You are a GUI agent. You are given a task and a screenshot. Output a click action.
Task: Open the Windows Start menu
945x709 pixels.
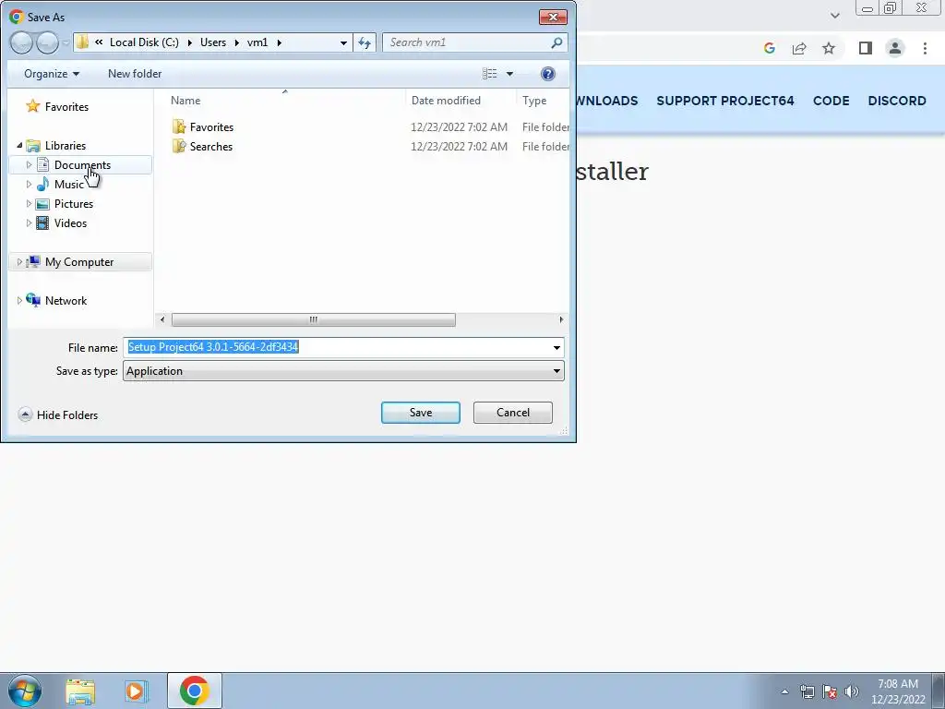pos(25,691)
